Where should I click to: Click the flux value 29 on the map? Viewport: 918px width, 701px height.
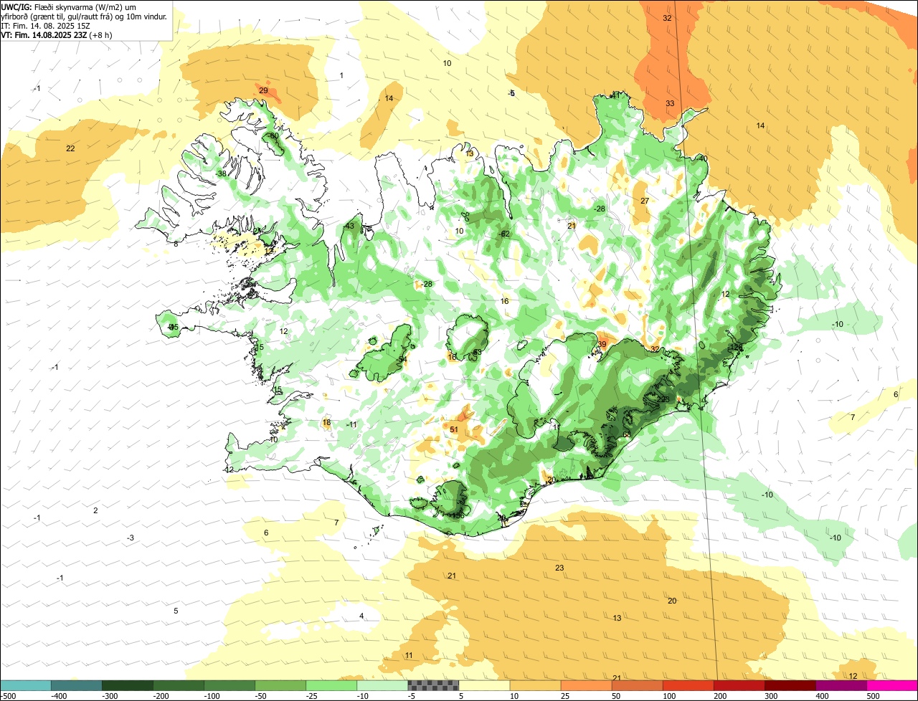(263, 90)
